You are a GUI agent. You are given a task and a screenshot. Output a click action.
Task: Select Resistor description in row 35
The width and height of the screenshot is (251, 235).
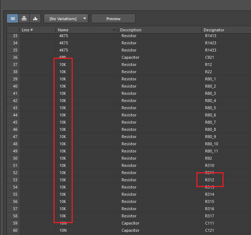tap(129, 50)
